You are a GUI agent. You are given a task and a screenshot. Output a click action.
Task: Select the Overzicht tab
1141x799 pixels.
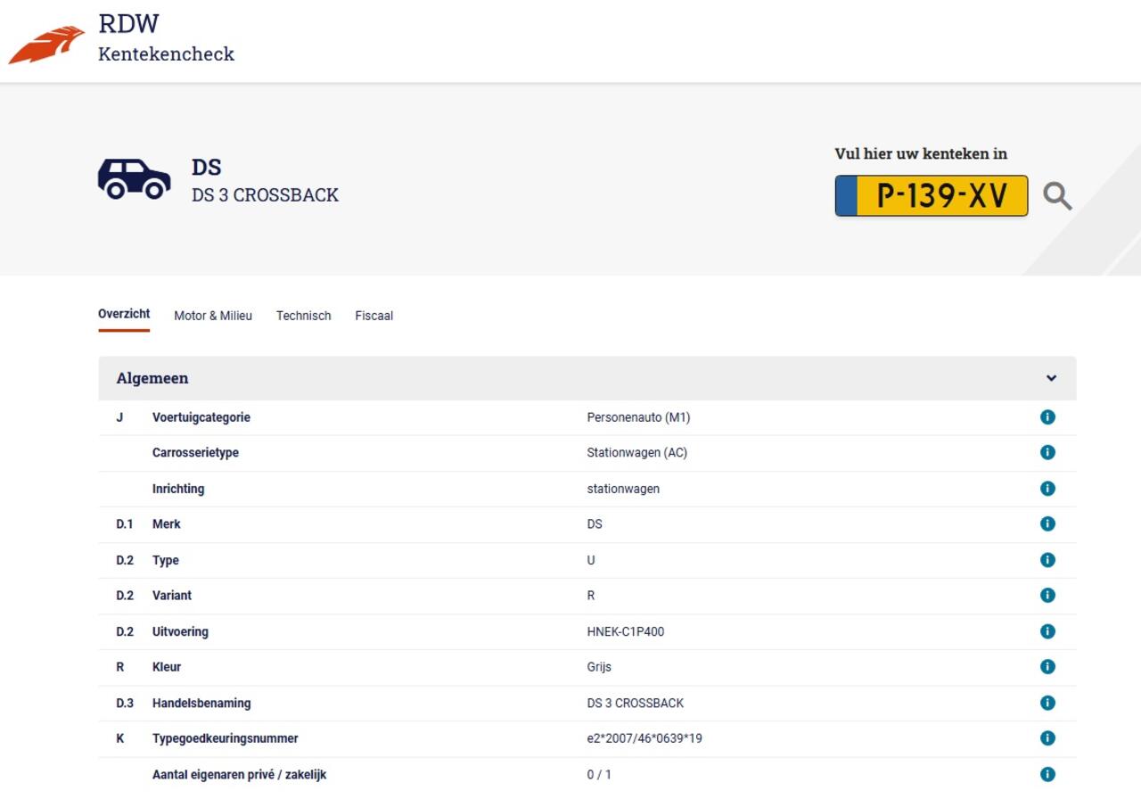[124, 314]
